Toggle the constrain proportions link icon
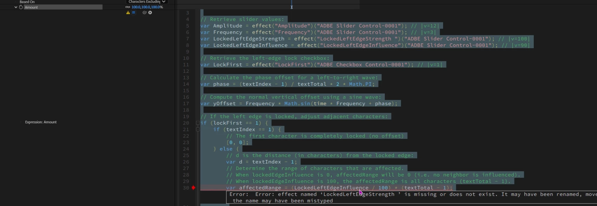Screen dimensions: 597x206 [x=128, y=7]
